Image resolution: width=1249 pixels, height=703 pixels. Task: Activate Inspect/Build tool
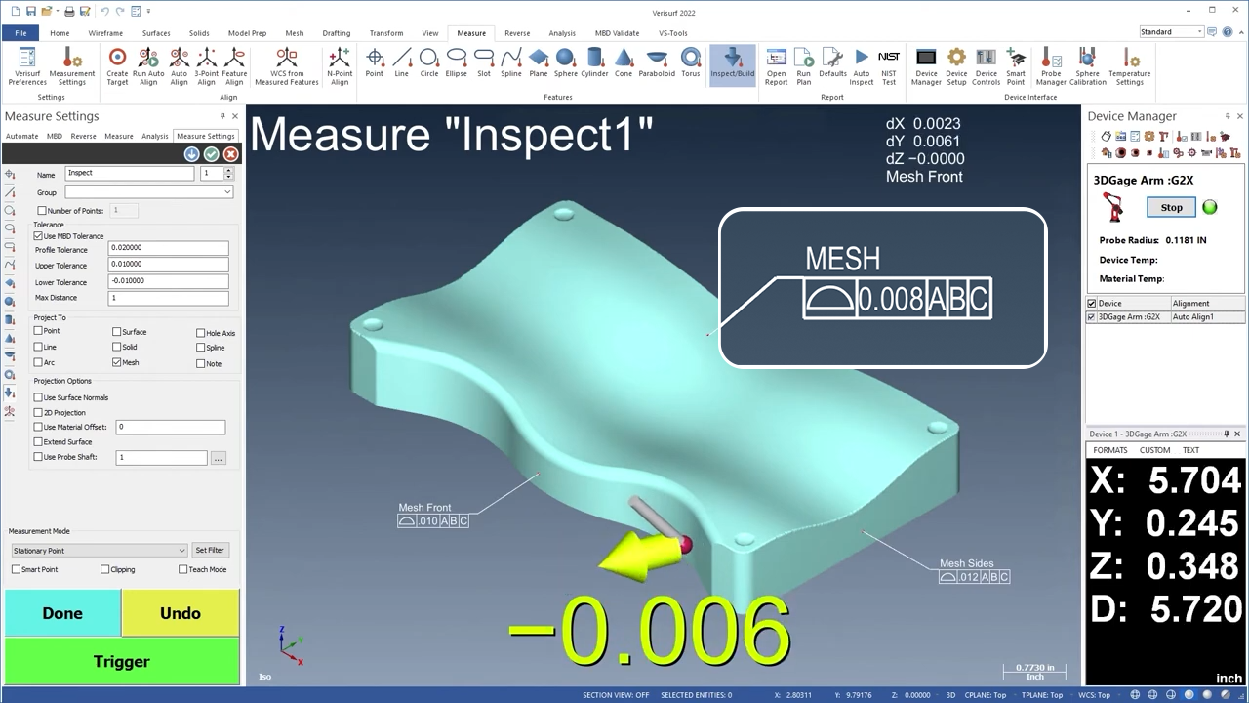point(733,64)
